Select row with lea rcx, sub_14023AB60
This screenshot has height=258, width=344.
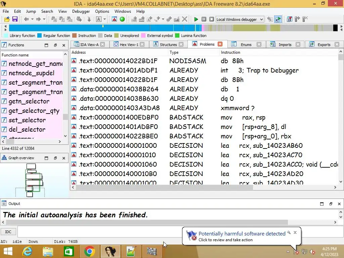(204, 146)
